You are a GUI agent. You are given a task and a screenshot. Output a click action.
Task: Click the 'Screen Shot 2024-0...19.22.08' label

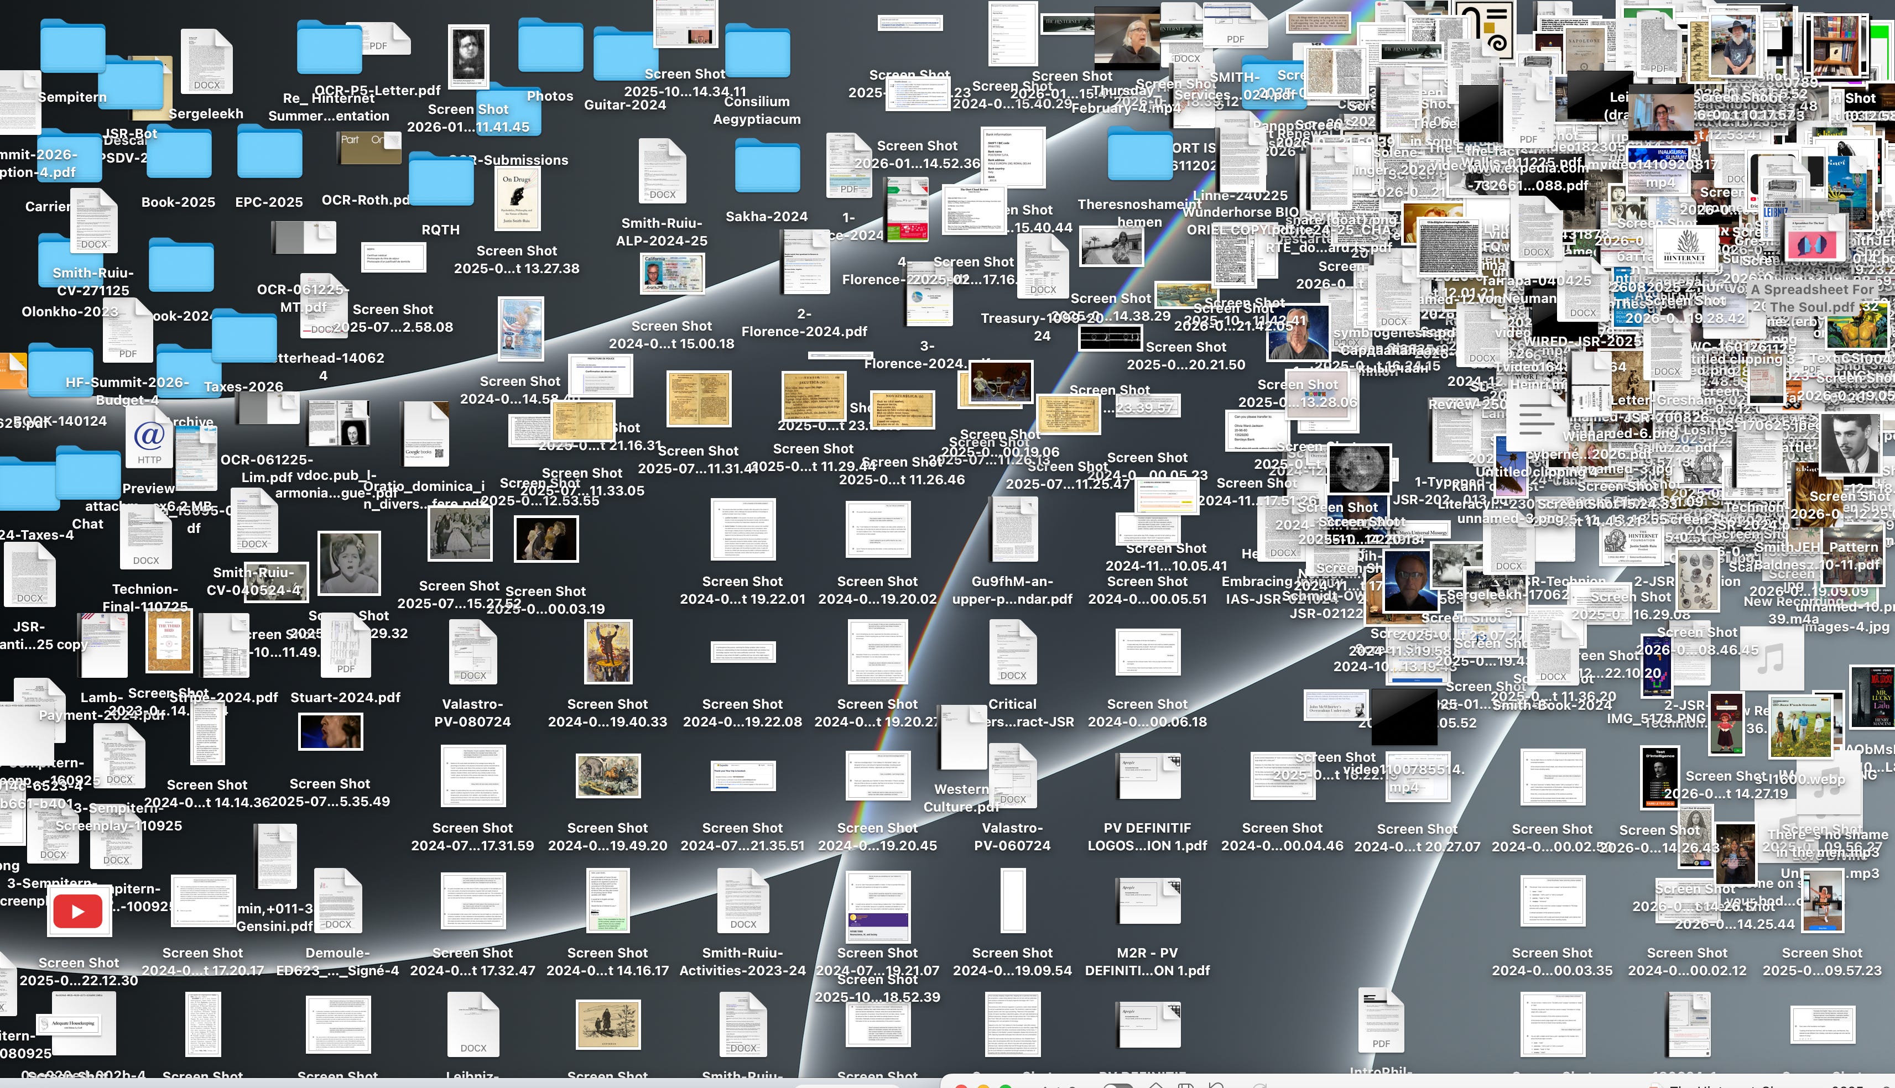[742, 713]
